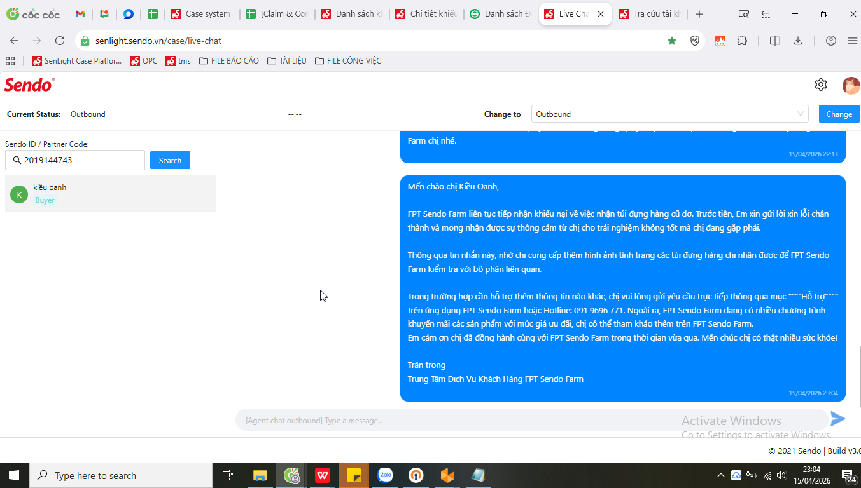
Task: Click the 15/04/2026 23:04 message timestamp
Action: coord(813,393)
